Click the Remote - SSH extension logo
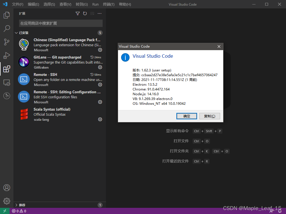Viewport: 286px width, 214px height. (x=24, y=79)
